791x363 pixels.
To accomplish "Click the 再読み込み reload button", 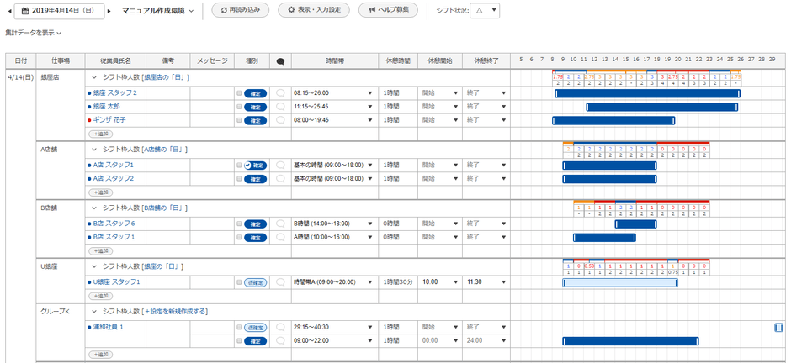I will (241, 11).
